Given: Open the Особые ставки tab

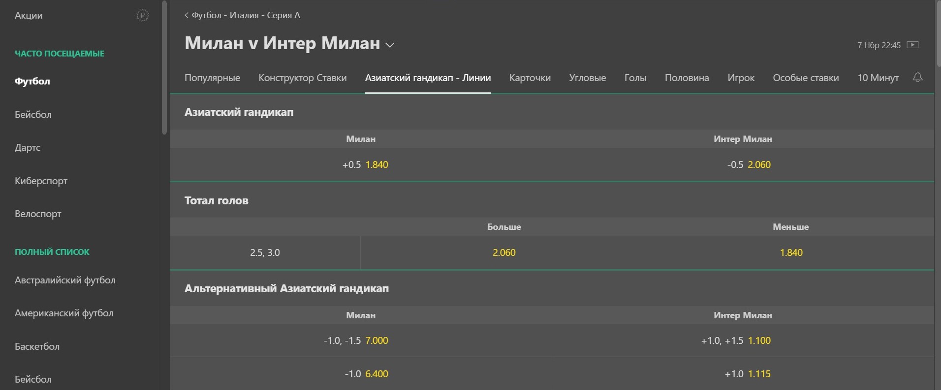Looking at the screenshot, I should pyautogui.click(x=806, y=78).
